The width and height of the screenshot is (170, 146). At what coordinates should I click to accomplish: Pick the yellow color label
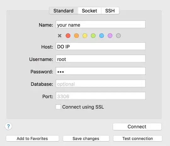pos(85,36)
